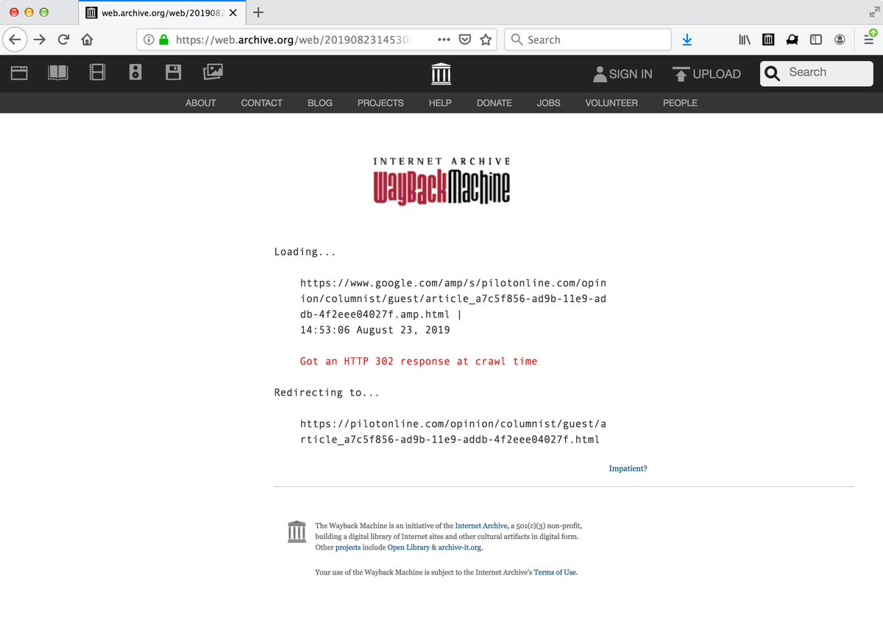Open the VOLUNTEER menu item
Viewport: 883px width, 634px height.
coord(611,103)
